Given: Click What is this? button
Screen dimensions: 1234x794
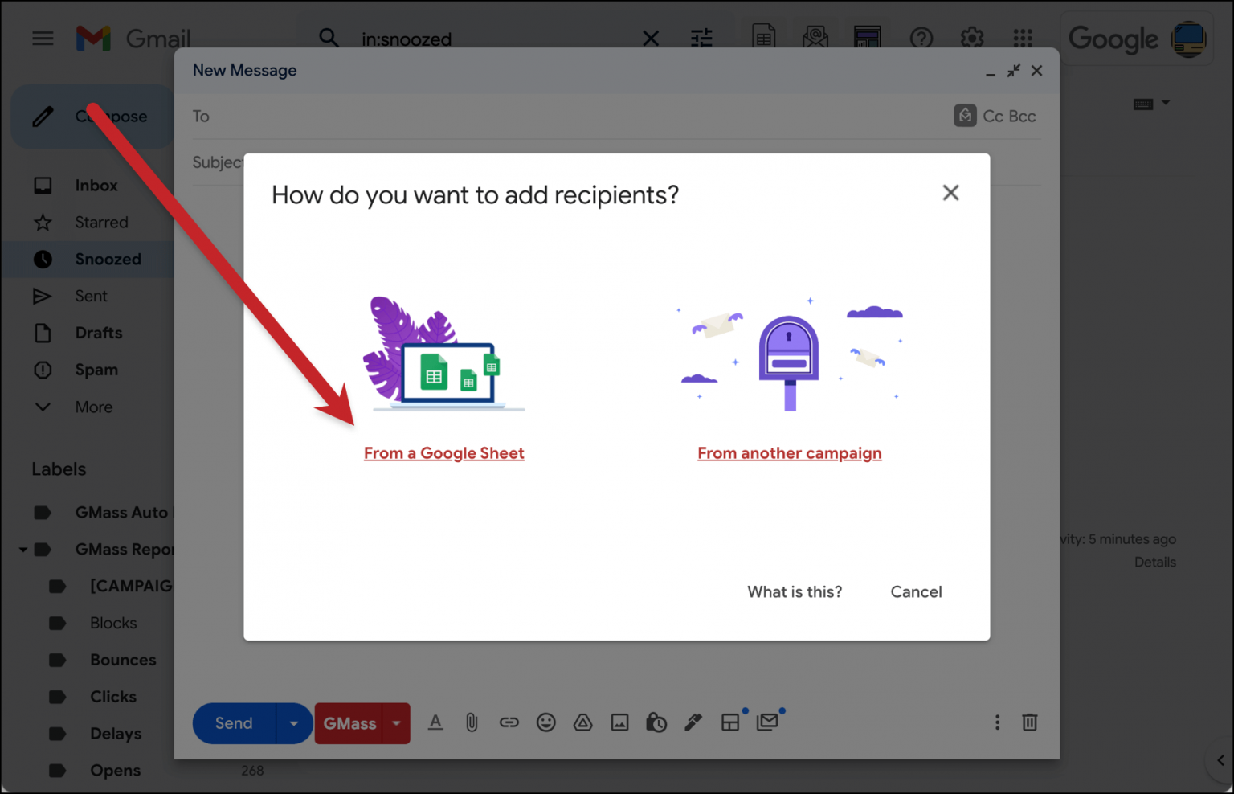Looking at the screenshot, I should (x=795, y=592).
